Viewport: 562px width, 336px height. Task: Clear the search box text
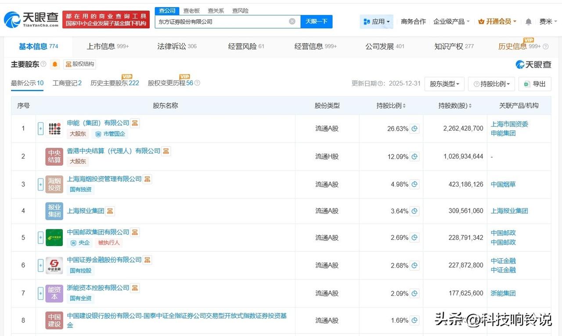292,21
